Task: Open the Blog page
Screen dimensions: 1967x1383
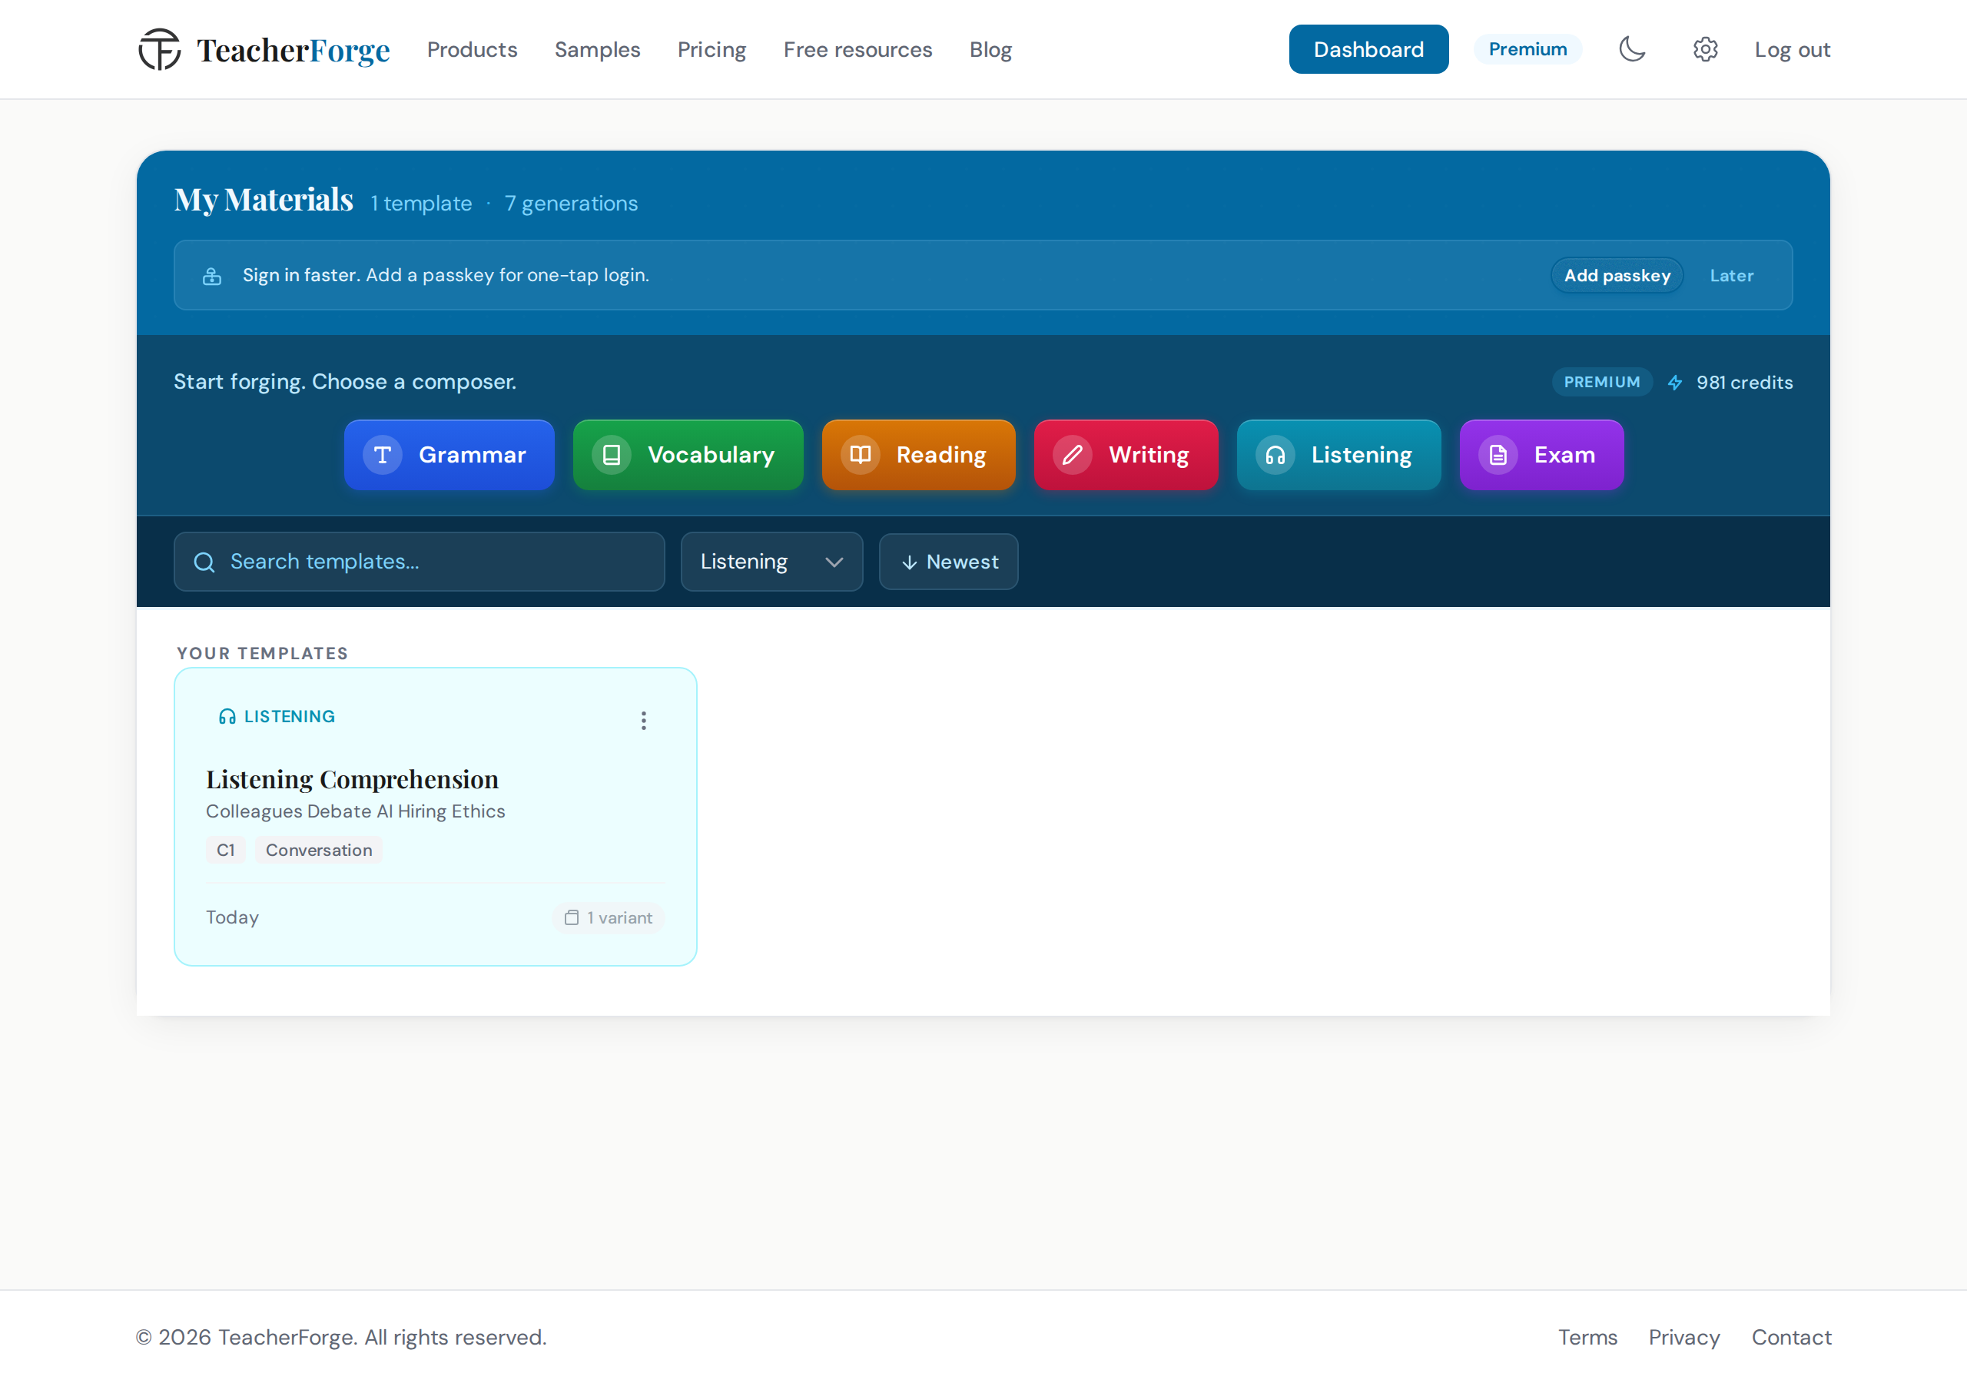Action: [x=990, y=50]
